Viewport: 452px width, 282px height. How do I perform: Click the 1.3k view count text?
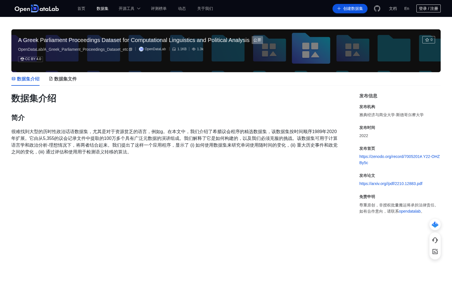pos(200,49)
